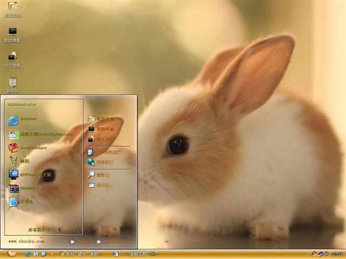Select the 回收站 recycle bin desktop icon

[x=12, y=85]
